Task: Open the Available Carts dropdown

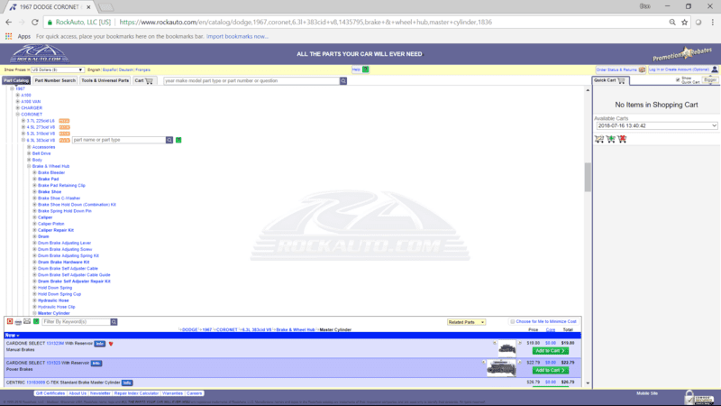Action: 657,125
